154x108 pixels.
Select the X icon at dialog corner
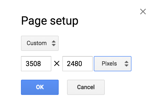(143, 12)
